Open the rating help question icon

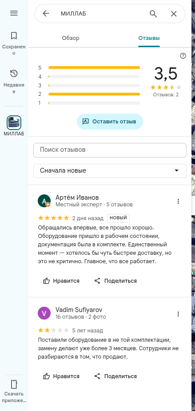(183, 56)
